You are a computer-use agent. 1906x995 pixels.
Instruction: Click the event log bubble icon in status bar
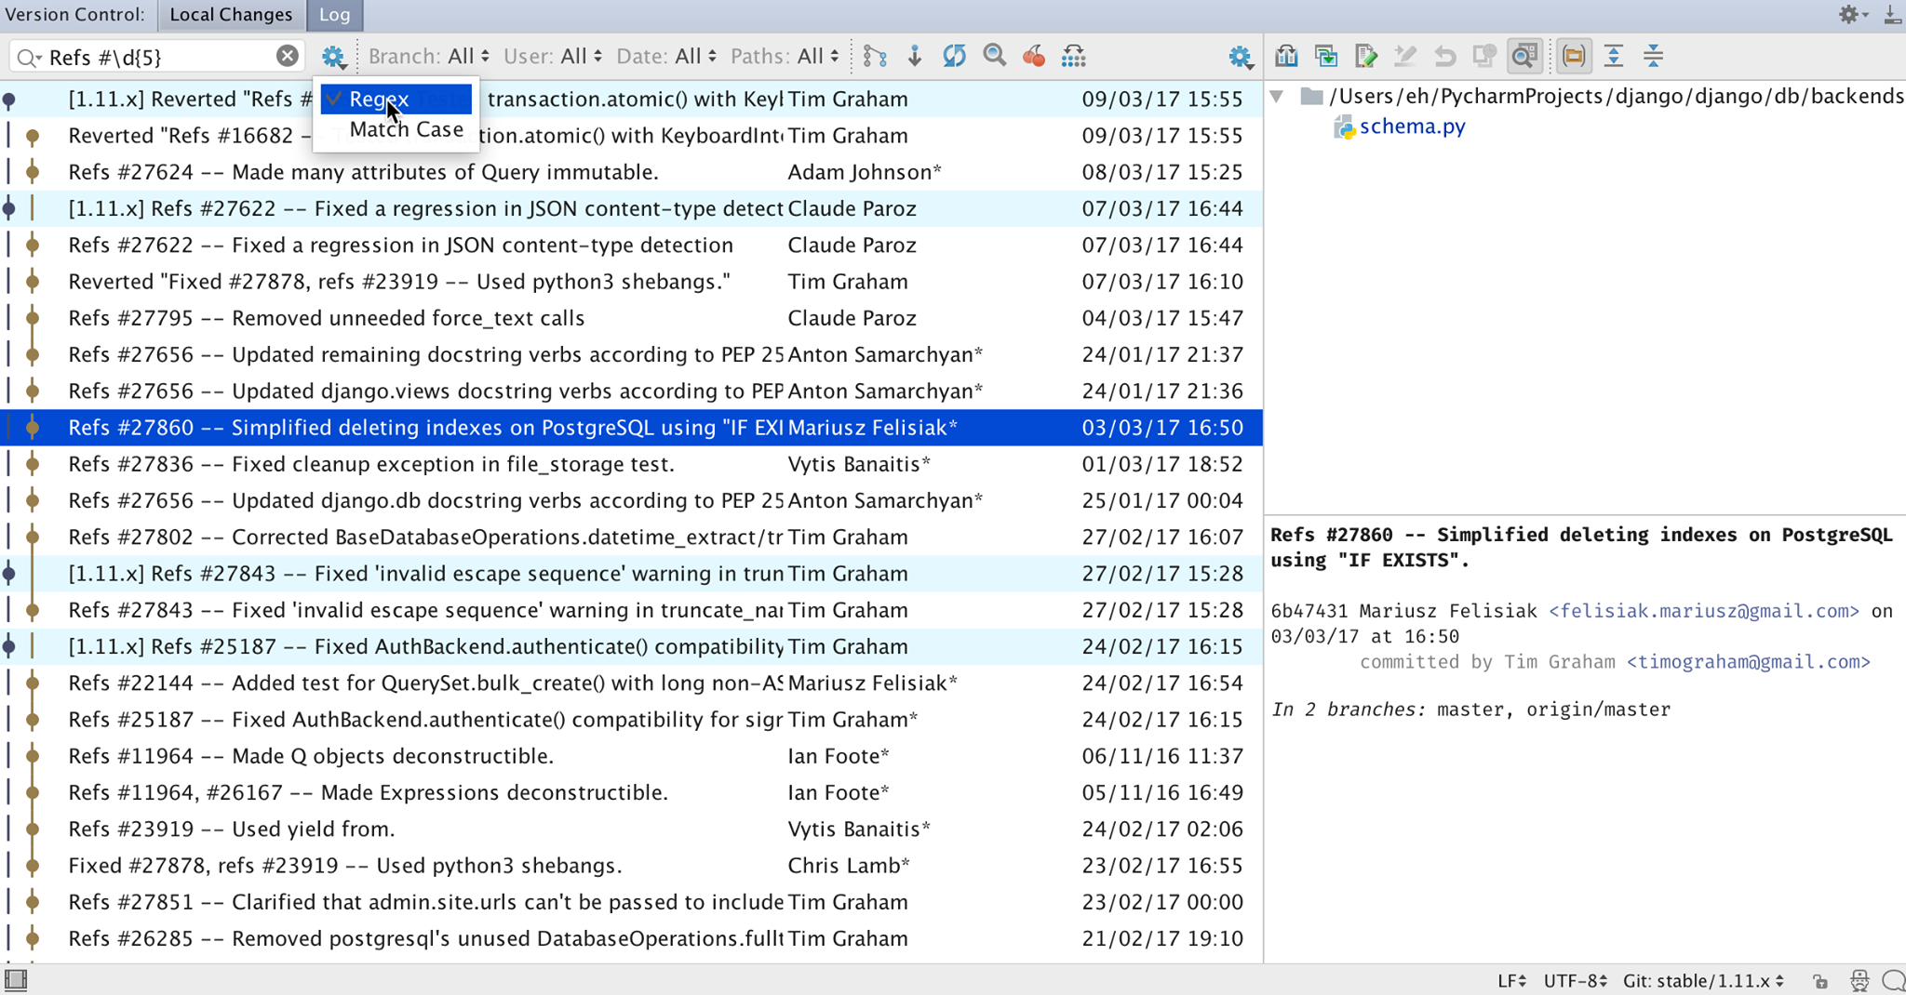(x=1893, y=981)
